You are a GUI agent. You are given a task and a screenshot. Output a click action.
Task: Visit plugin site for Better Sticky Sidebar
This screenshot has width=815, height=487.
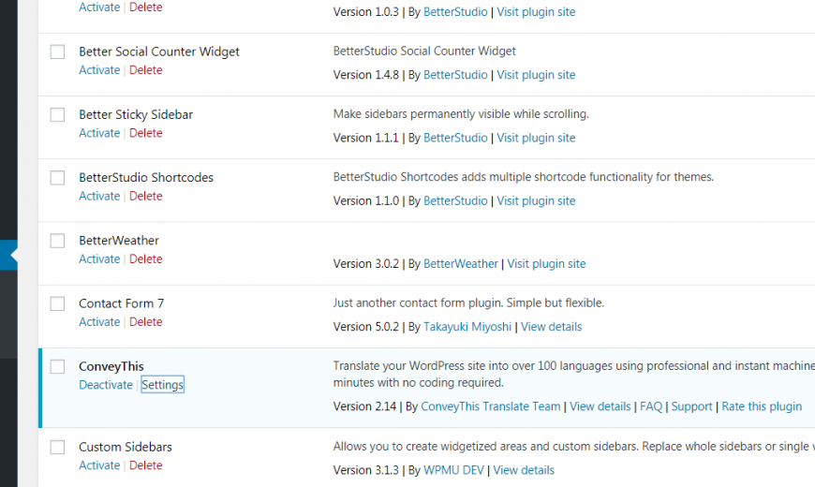(536, 138)
